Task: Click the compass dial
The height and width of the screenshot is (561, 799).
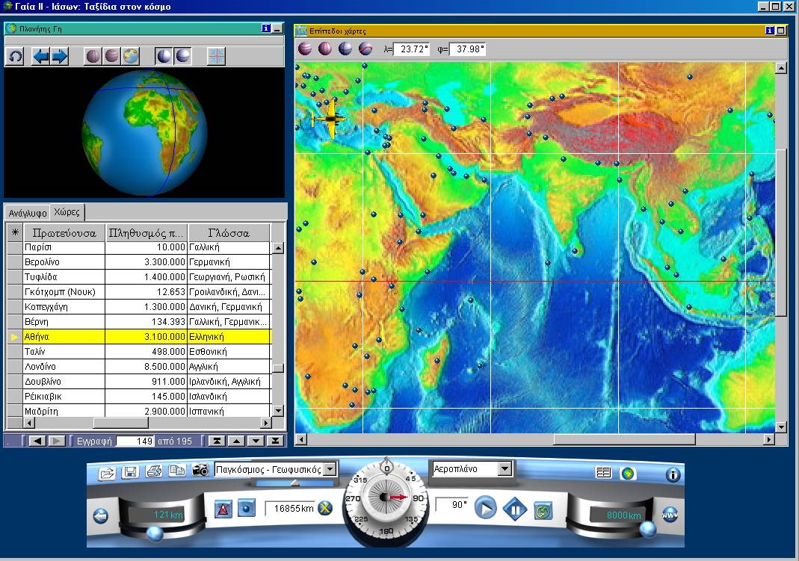Action: tap(386, 498)
